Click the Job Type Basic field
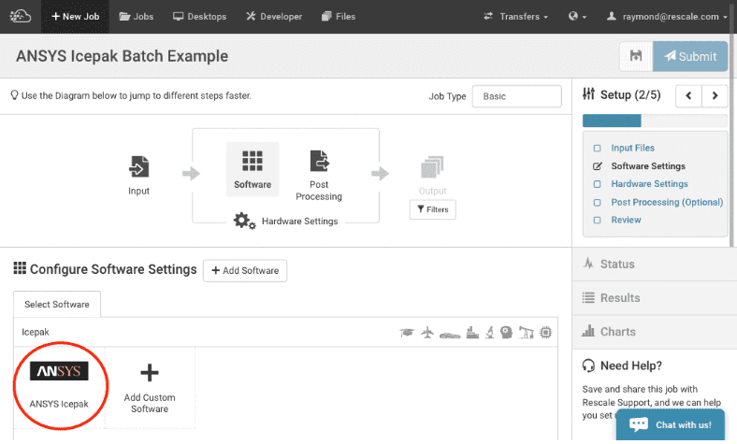Screen dimensions: 737x444 516,96
